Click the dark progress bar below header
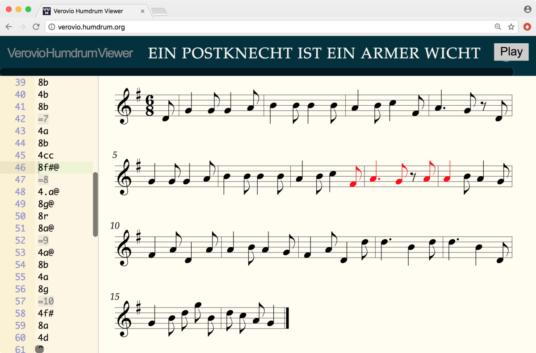536x353 pixels. point(257,72)
